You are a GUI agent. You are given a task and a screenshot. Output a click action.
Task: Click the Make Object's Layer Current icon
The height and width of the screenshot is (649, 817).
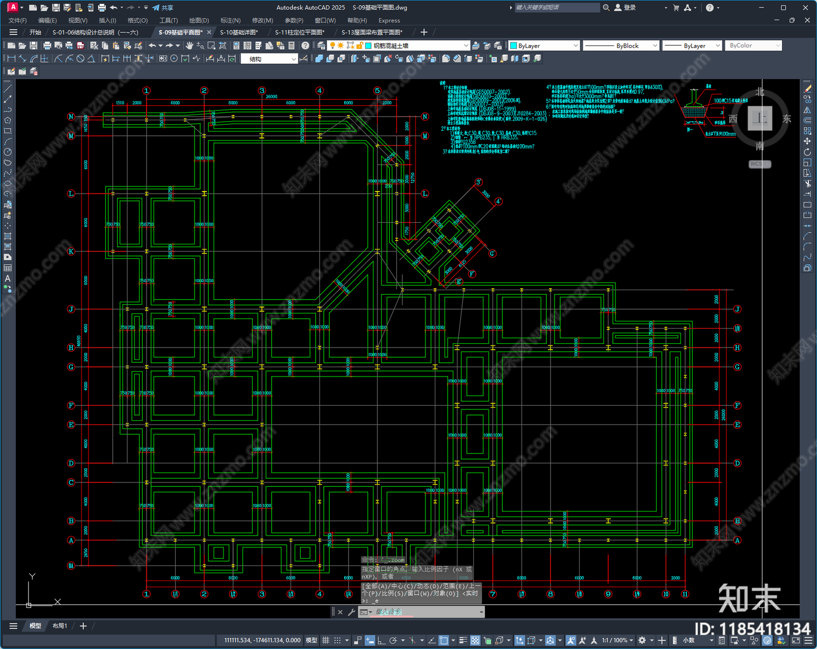(x=475, y=45)
